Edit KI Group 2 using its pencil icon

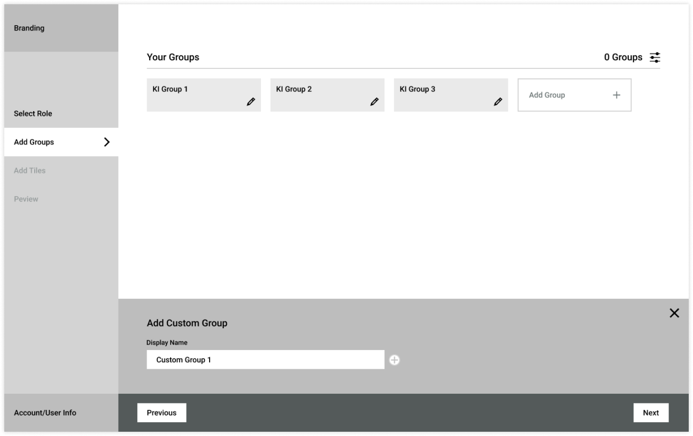point(374,101)
